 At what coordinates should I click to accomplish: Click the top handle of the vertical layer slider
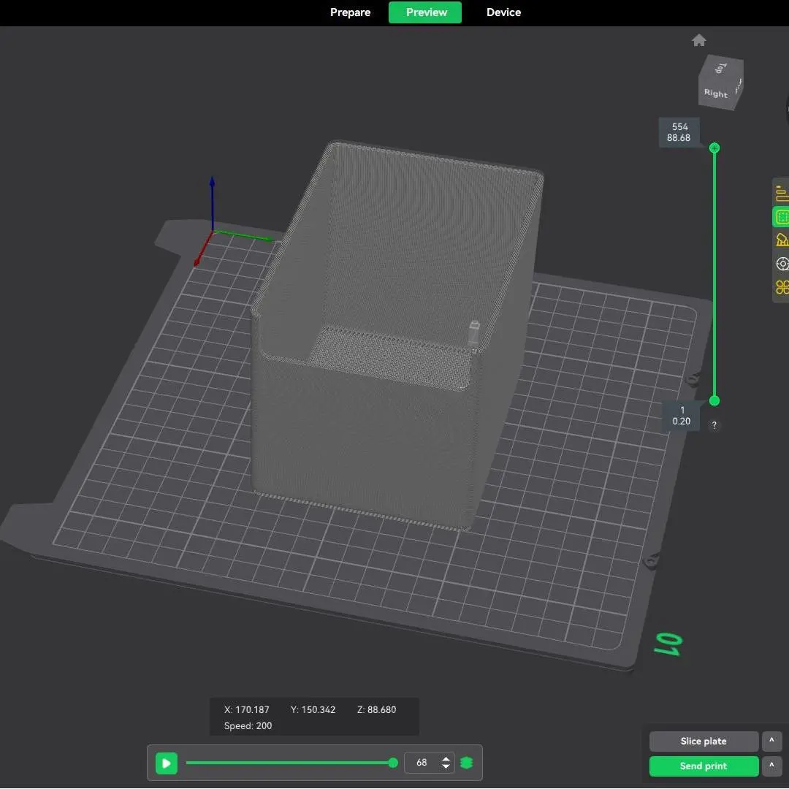pyautogui.click(x=714, y=148)
